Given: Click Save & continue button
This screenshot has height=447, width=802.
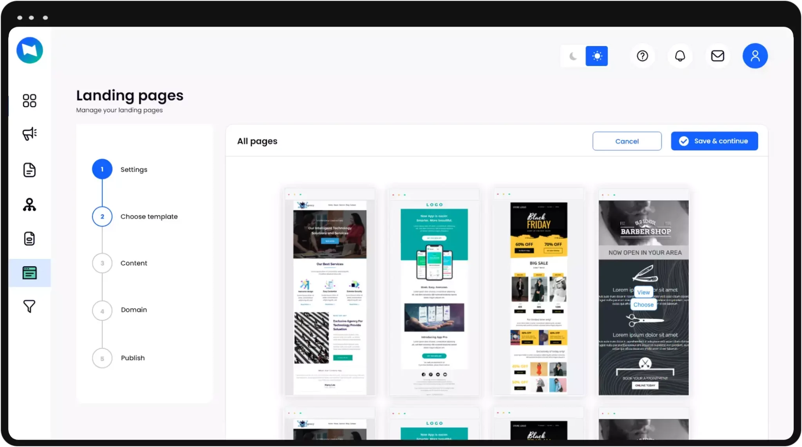Looking at the screenshot, I should pyautogui.click(x=714, y=141).
